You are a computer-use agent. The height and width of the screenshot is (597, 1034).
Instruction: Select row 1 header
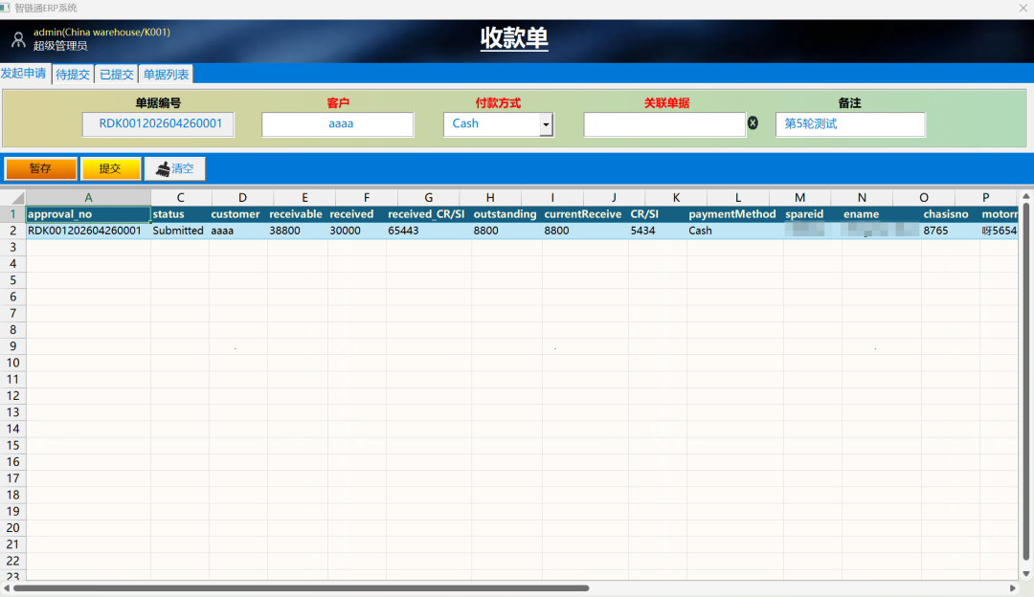tap(12, 214)
